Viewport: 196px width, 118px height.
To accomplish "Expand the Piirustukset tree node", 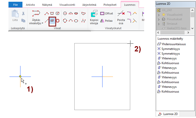I will click(x=159, y=19).
